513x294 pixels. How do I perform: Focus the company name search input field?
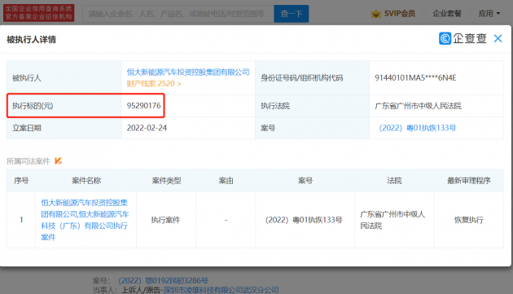pyautogui.click(x=178, y=14)
